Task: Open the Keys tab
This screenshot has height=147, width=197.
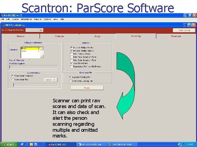Action: click(x=97, y=36)
